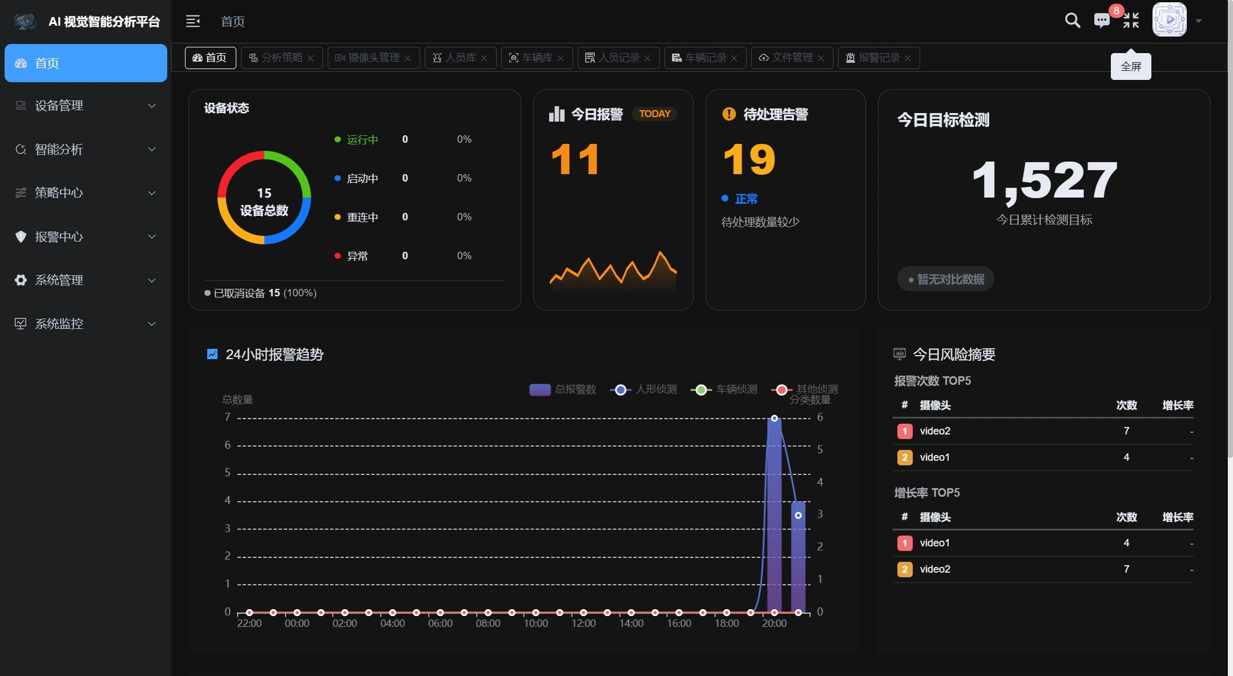Screen dimensions: 1233x676
Task: Select video2 row in 报警次数 TOP5
Action: coord(1043,431)
